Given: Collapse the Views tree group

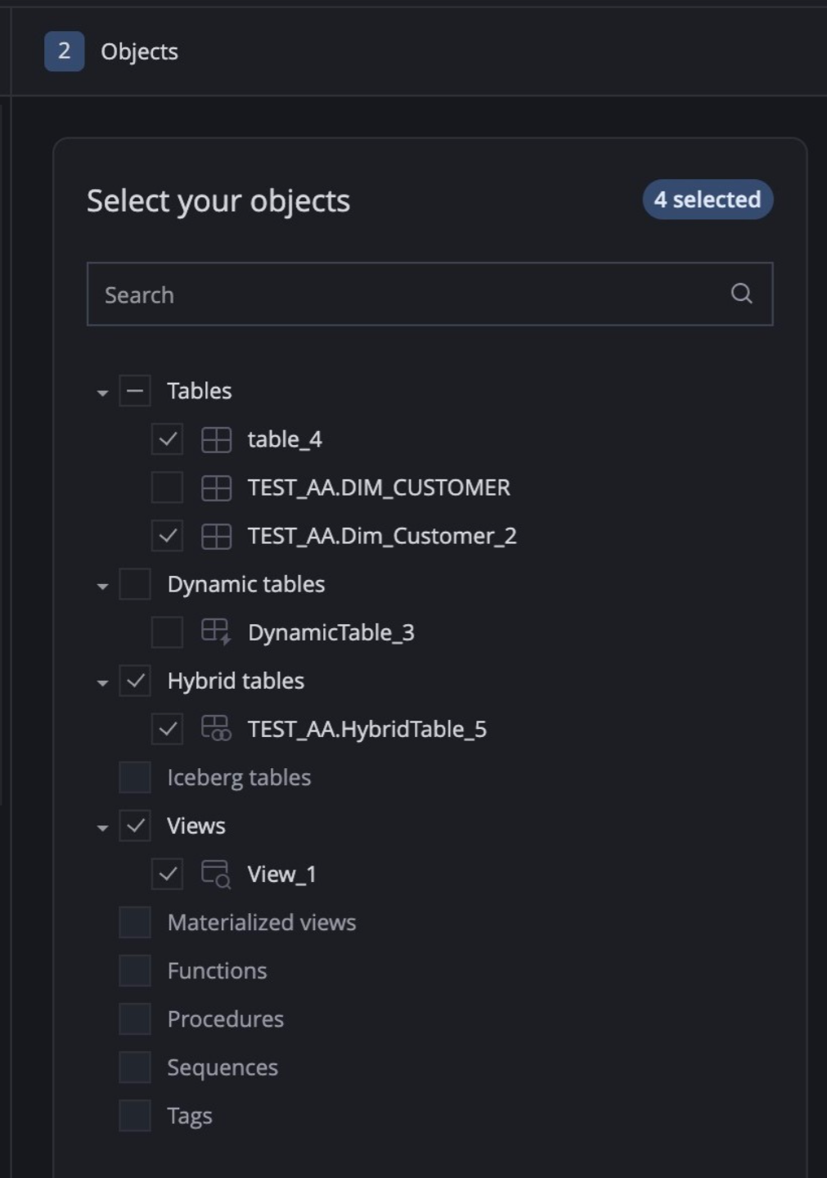Looking at the screenshot, I should click(102, 827).
